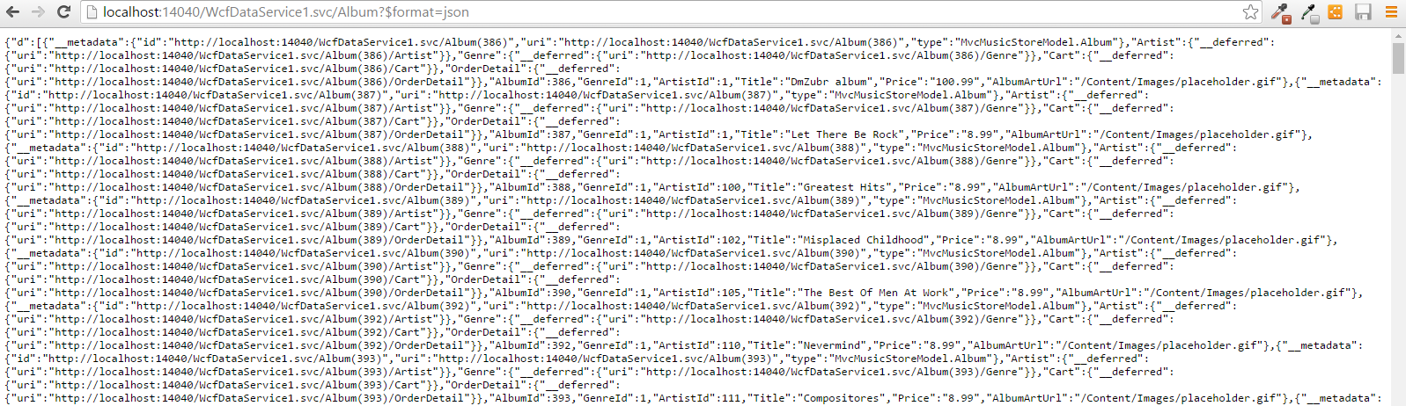The image size is (1406, 406).
Task: Click the vertical scrollbar thumb
Action: (x=1398, y=58)
